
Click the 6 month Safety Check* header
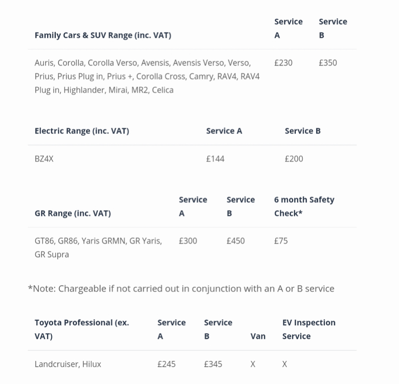tap(304, 206)
